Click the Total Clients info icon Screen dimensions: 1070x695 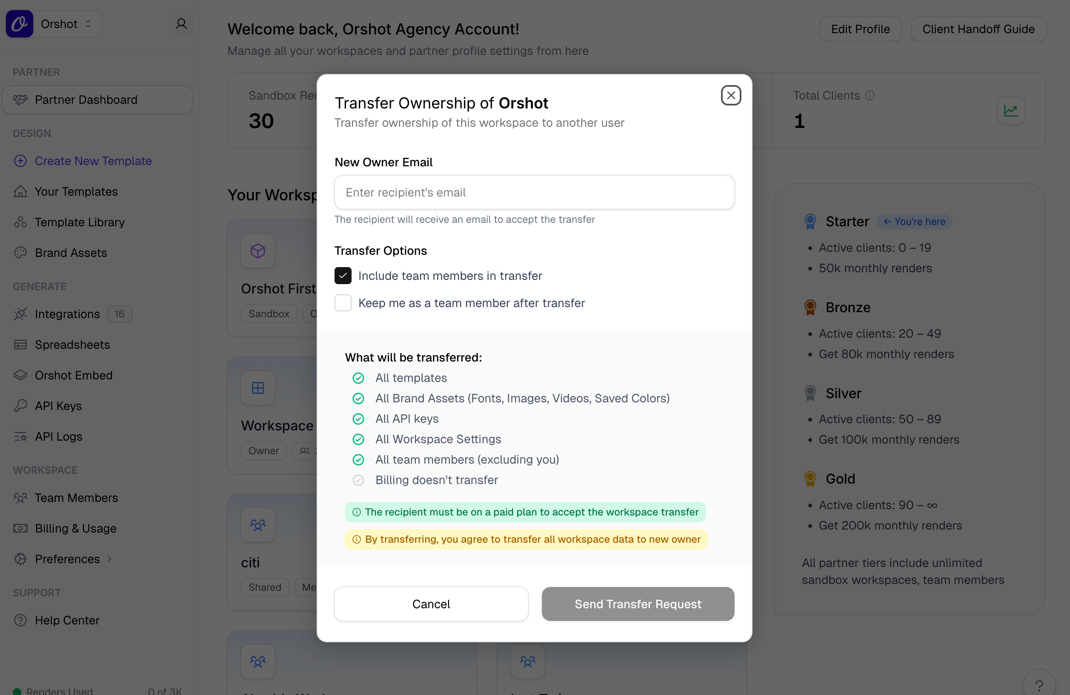tap(870, 95)
